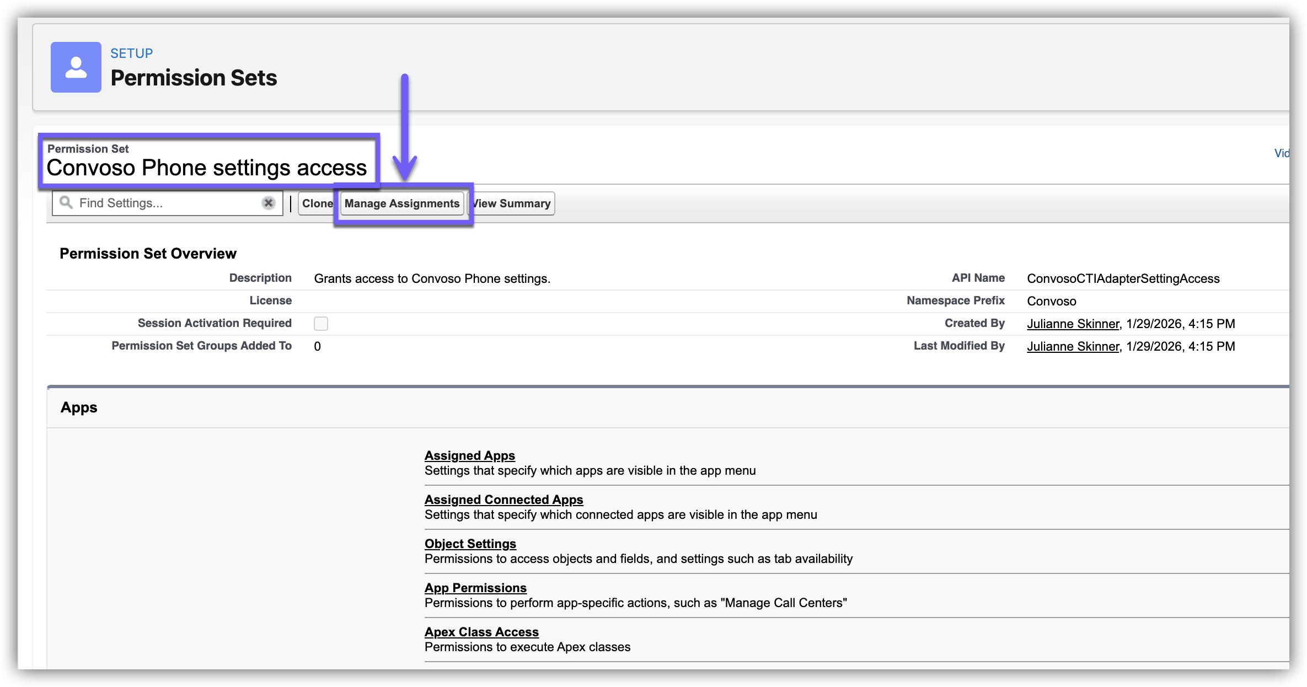Open Apex Class Access settings
Image resolution: width=1307 pixels, height=687 pixels.
pos(481,632)
